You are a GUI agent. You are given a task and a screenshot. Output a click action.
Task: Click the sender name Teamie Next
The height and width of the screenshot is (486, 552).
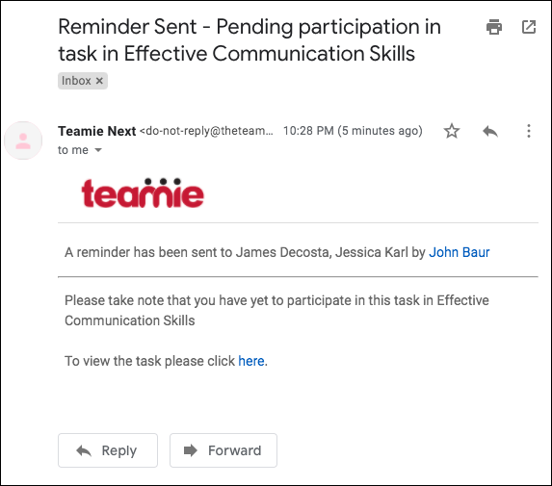point(96,131)
